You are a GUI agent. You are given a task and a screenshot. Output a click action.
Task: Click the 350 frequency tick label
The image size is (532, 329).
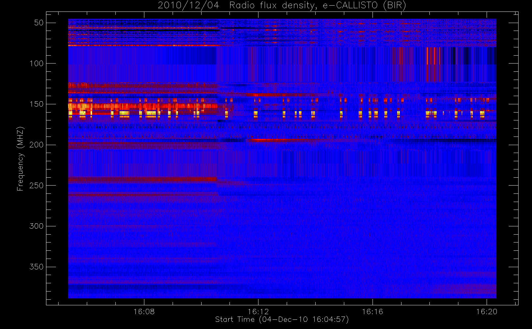tap(36, 267)
